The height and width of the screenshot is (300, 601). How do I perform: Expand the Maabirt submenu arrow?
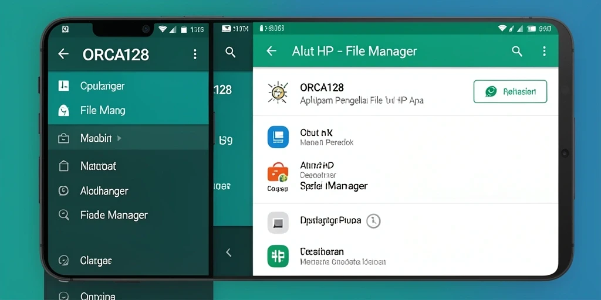(x=119, y=138)
